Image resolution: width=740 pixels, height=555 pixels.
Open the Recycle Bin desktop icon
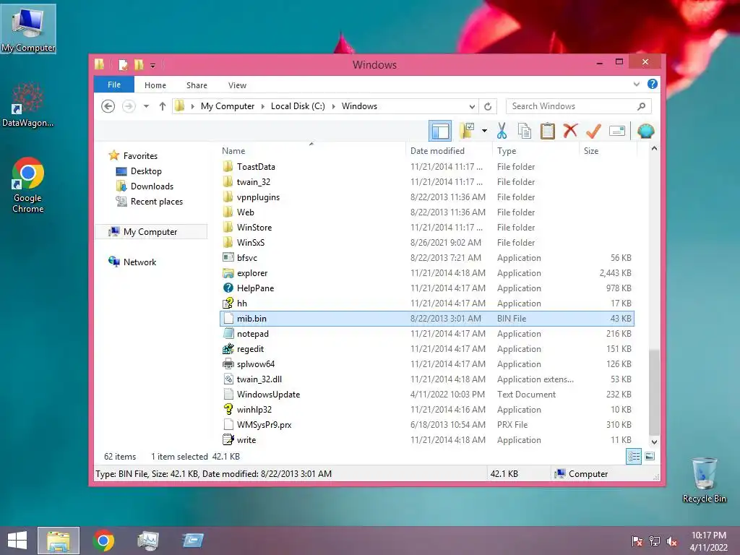point(704,480)
